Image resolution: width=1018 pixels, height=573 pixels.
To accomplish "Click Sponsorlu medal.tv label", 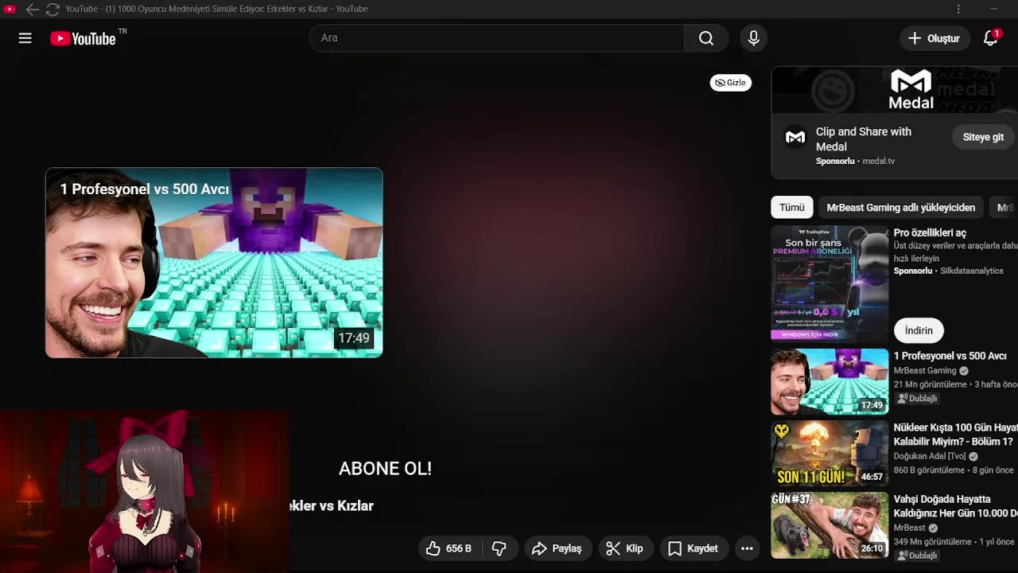I will click(855, 161).
